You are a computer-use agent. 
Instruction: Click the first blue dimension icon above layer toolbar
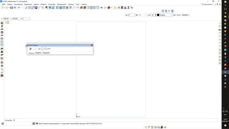tap(163, 11)
